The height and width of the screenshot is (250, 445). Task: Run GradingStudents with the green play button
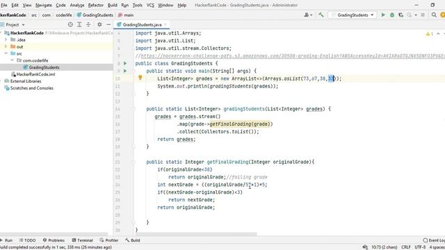[383, 15]
